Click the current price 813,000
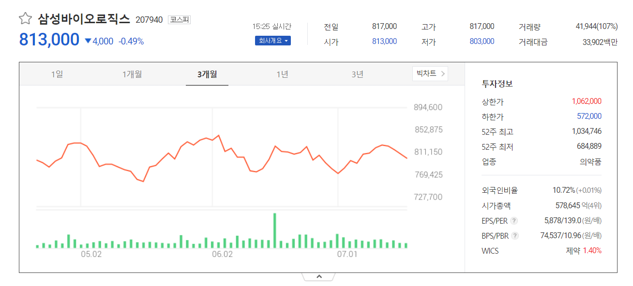Screen dimensions: 633x286 (x=49, y=39)
